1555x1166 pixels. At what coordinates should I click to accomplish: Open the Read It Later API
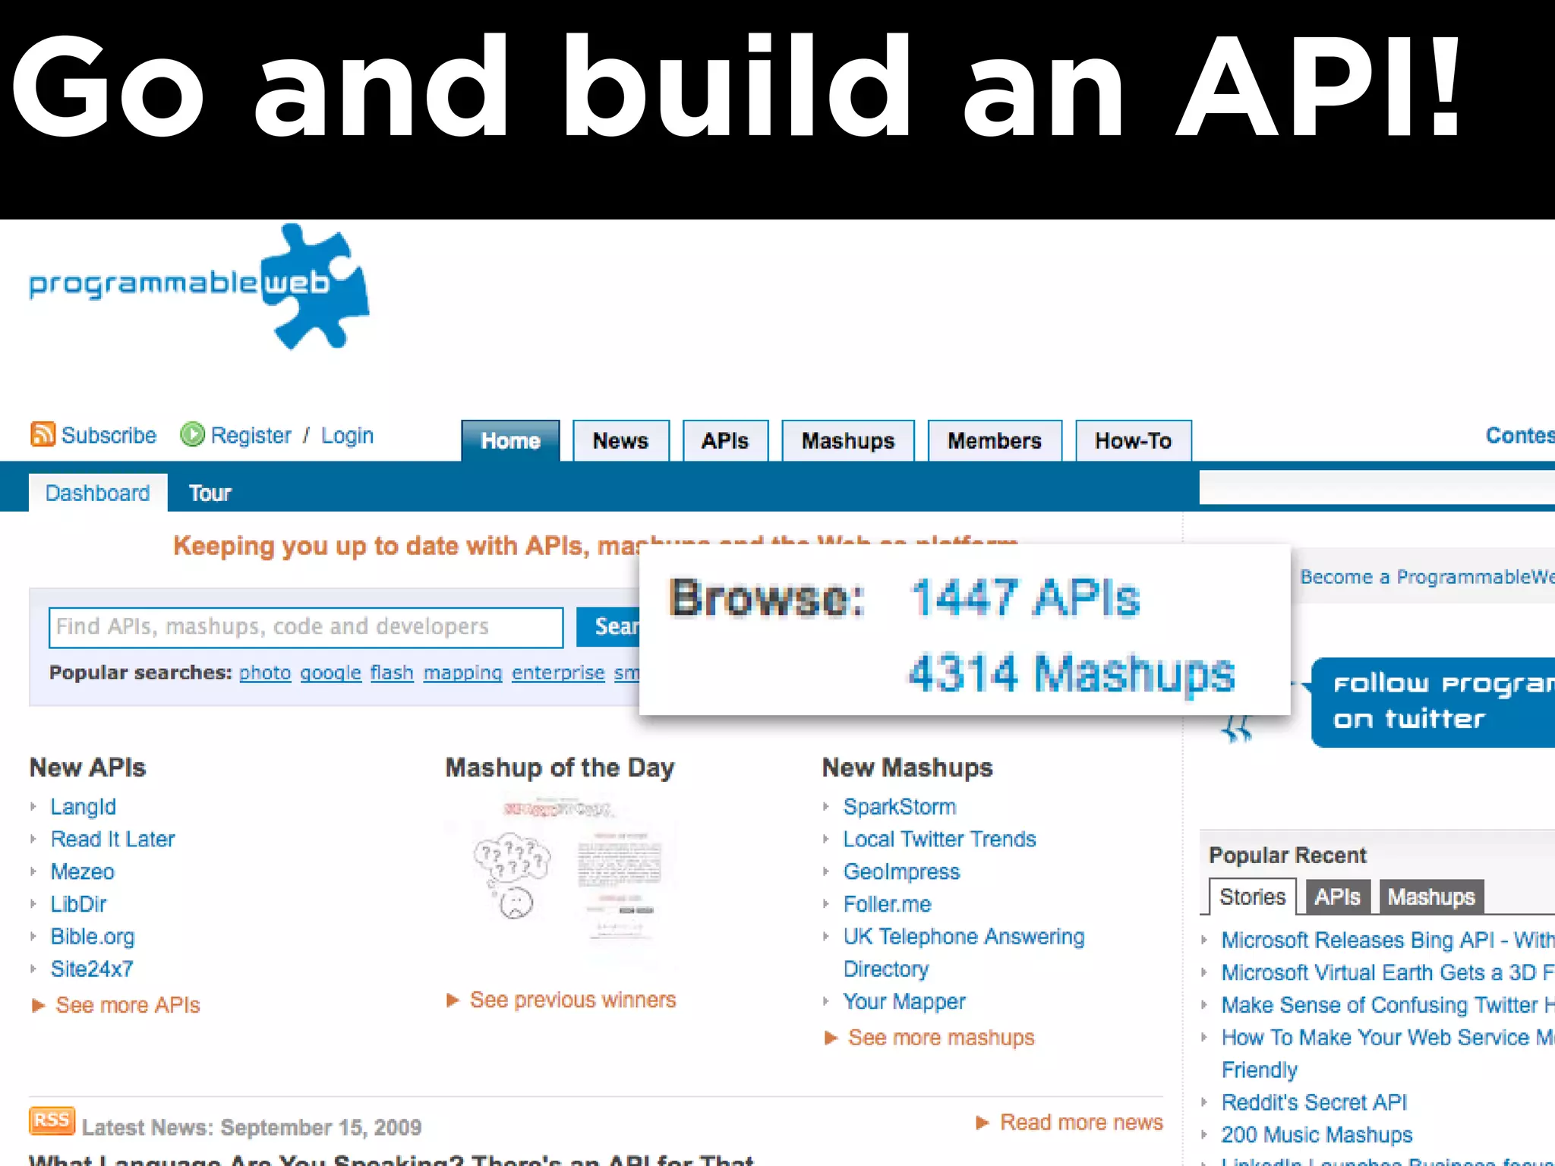coord(112,839)
